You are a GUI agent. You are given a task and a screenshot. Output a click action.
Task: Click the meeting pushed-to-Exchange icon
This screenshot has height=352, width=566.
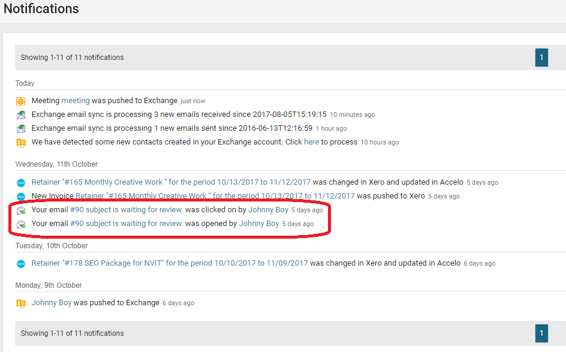point(22,100)
